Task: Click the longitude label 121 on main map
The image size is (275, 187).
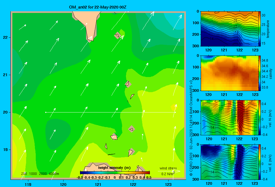Action: click(98, 184)
